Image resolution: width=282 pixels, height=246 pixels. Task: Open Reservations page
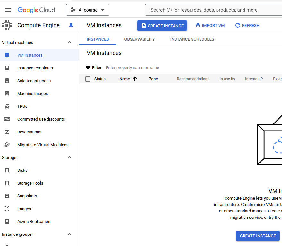pos(29,132)
